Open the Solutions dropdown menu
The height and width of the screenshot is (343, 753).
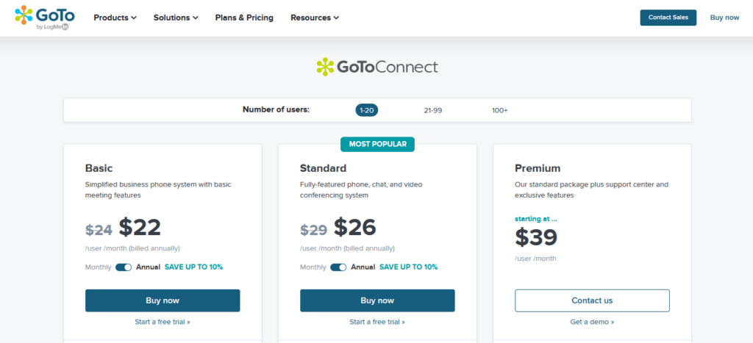(176, 18)
